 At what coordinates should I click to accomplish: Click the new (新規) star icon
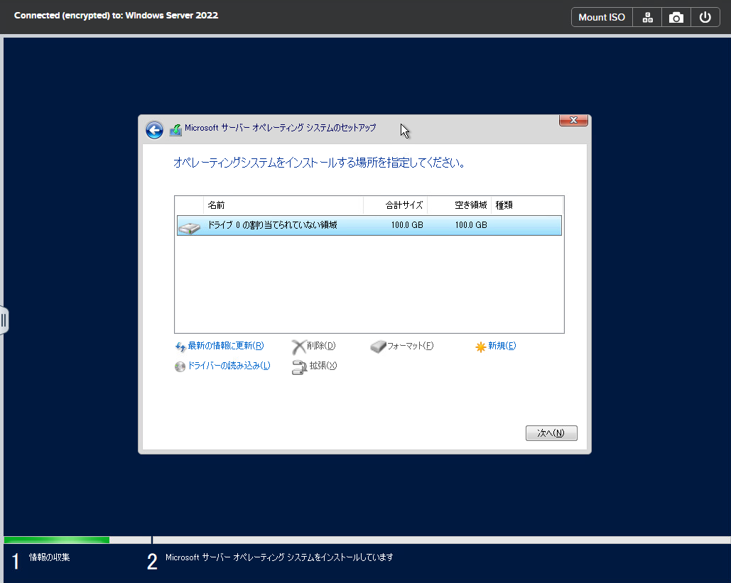coord(481,347)
